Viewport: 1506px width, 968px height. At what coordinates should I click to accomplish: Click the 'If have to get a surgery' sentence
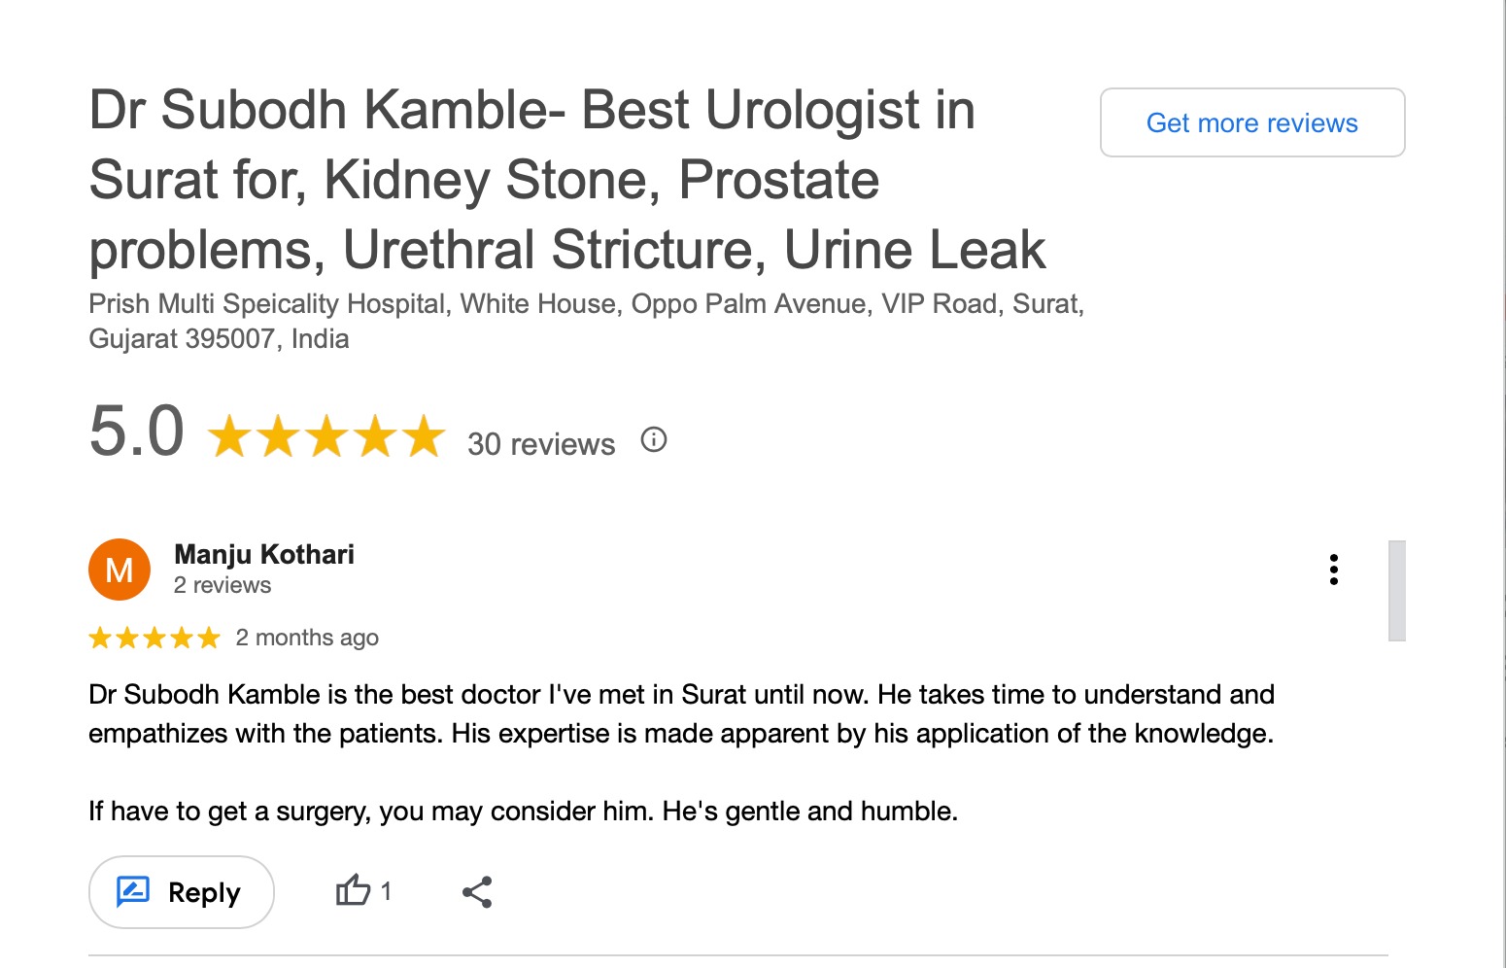523,811
